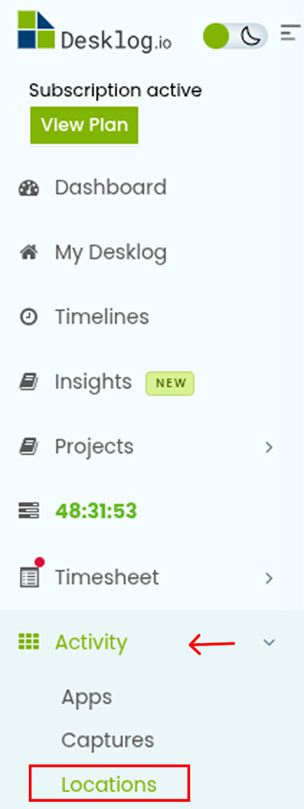Open the Apps submenu item
The width and height of the screenshot is (304, 809).
coord(86,698)
